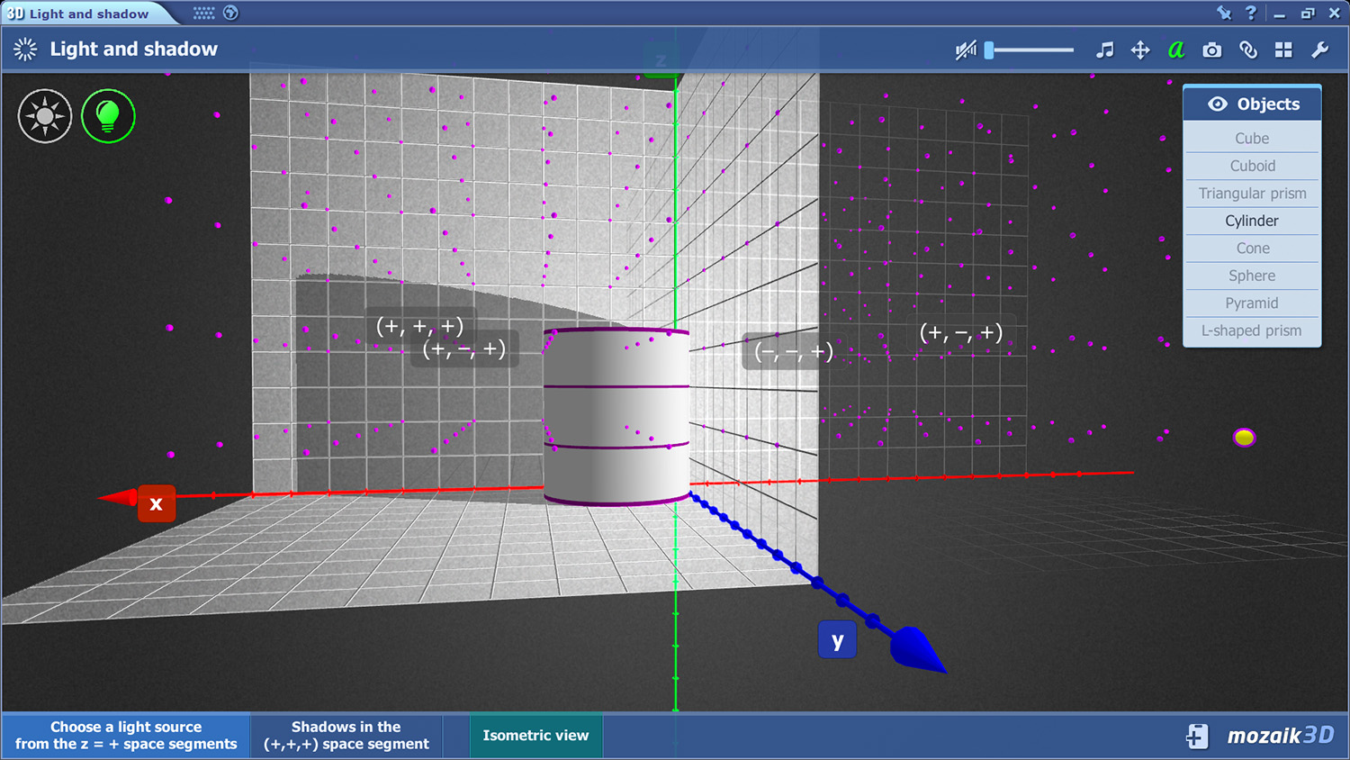Image resolution: width=1350 pixels, height=760 pixels.
Task: Choose Cube from the Objects list
Action: click(x=1252, y=139)
